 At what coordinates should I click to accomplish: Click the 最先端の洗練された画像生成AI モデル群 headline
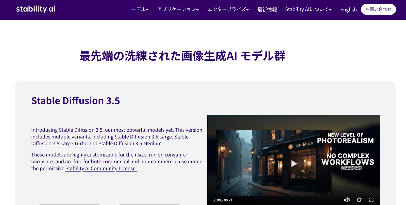pos(182,56)
